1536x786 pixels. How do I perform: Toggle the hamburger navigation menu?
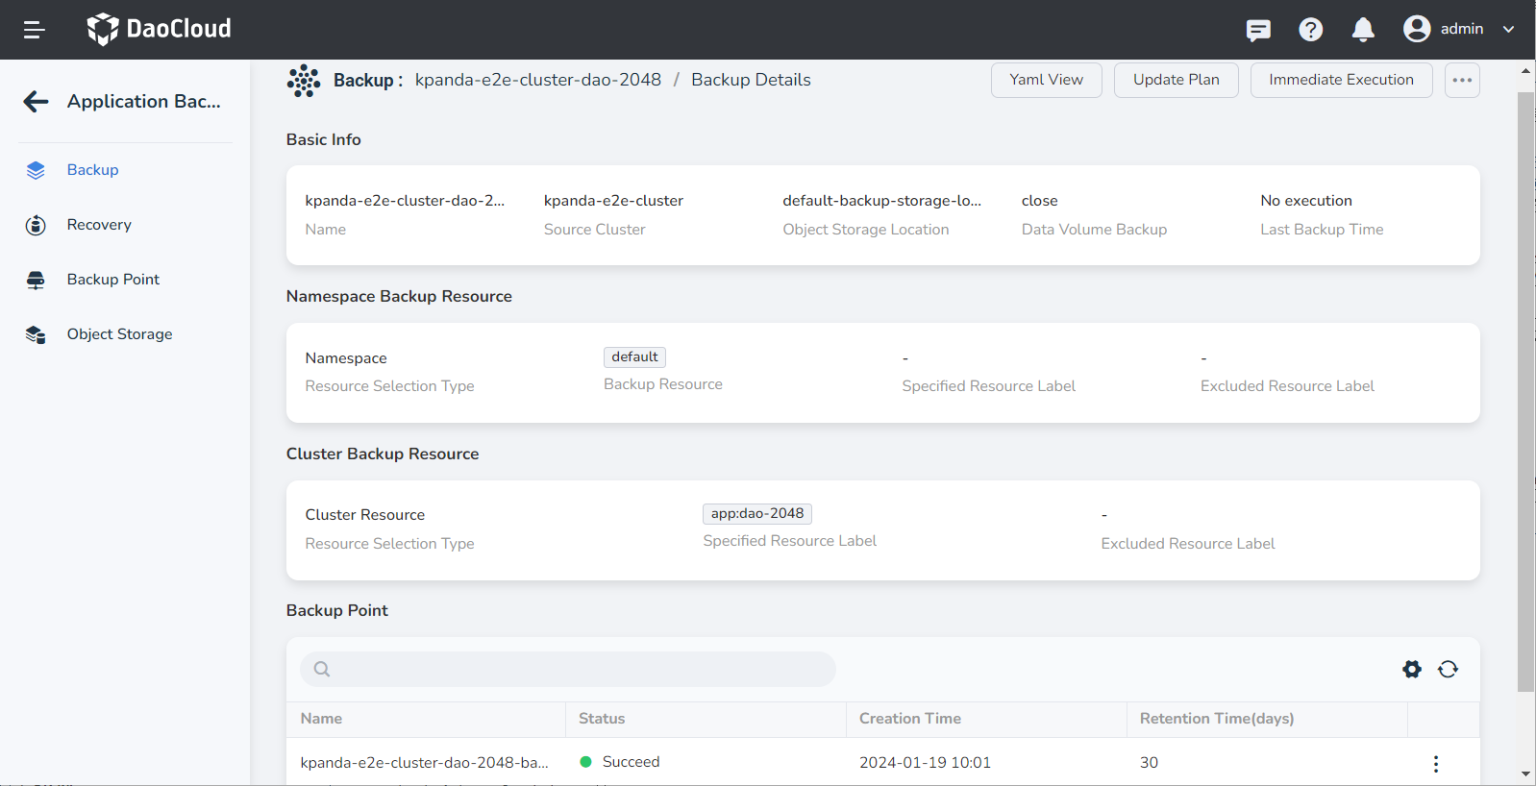click(35, 30)
